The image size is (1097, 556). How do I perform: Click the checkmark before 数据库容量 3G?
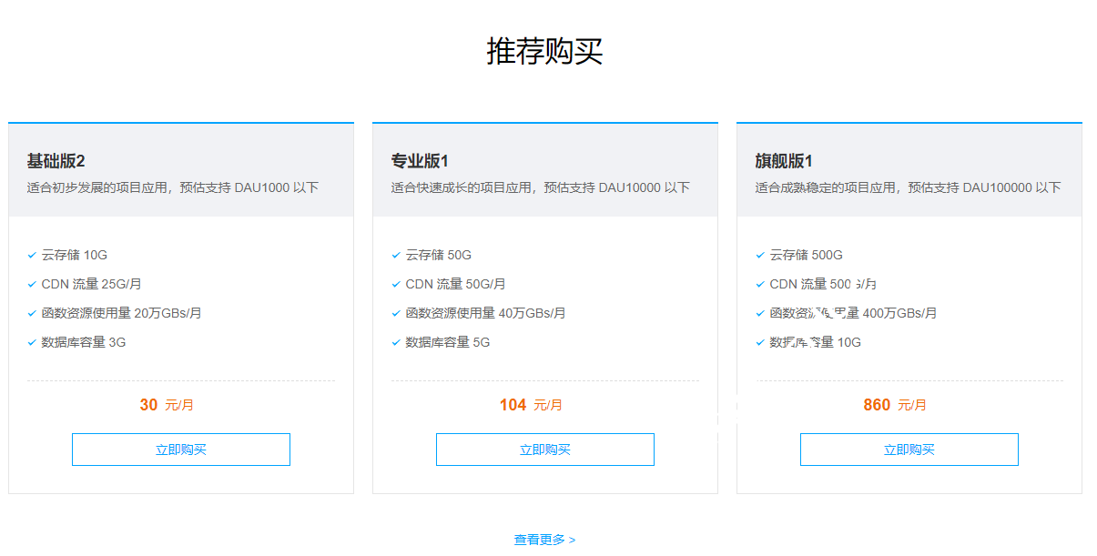[x=32, y=343]
